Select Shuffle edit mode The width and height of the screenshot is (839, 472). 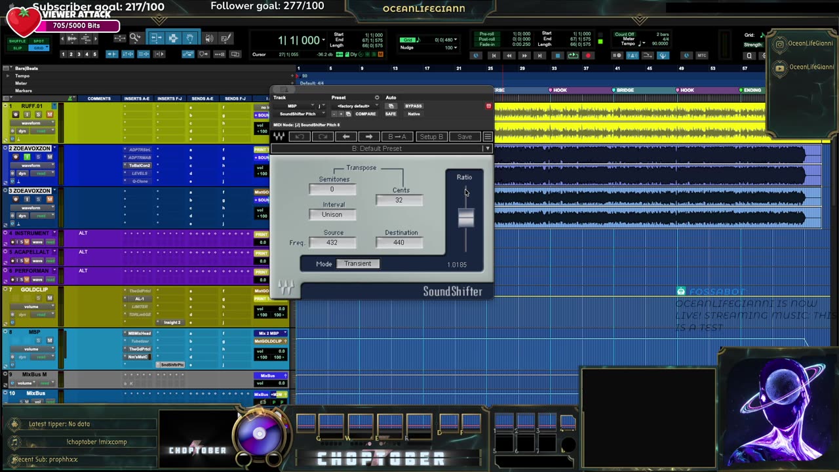pos(18,41)
